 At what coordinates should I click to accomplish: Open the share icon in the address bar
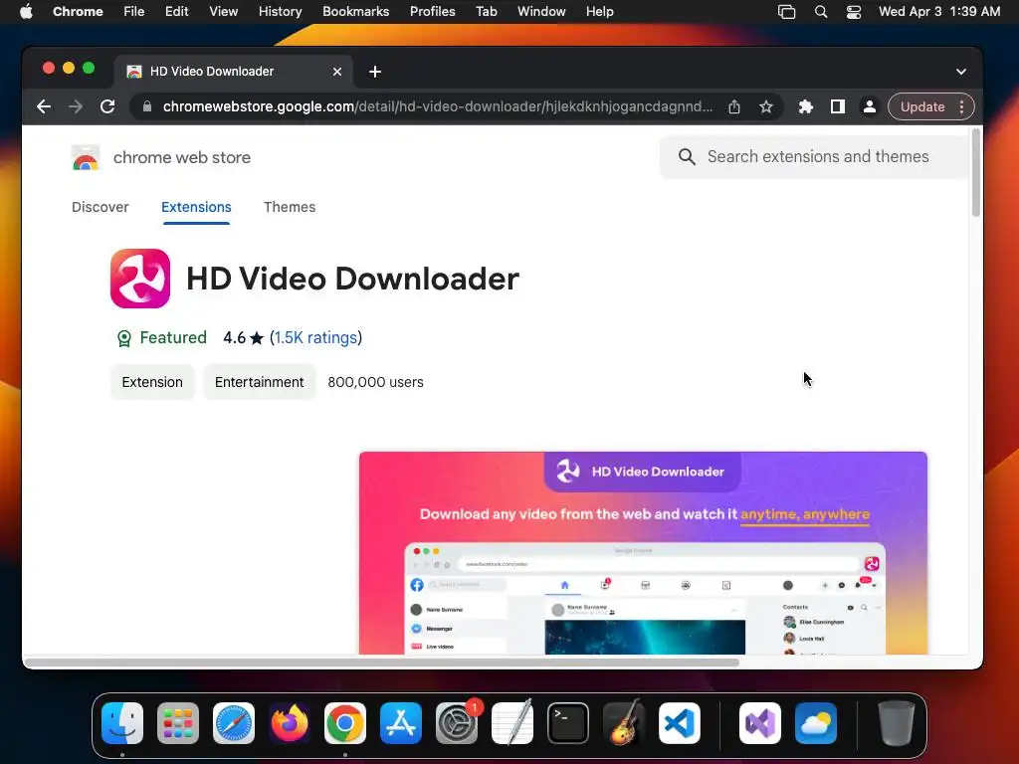[734, 106]
